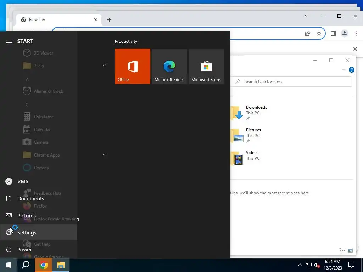The image size is (363, 272).
Task: Open Pictures from the Start sidebar
Action: pyautogui.click(x=39, y=215)
